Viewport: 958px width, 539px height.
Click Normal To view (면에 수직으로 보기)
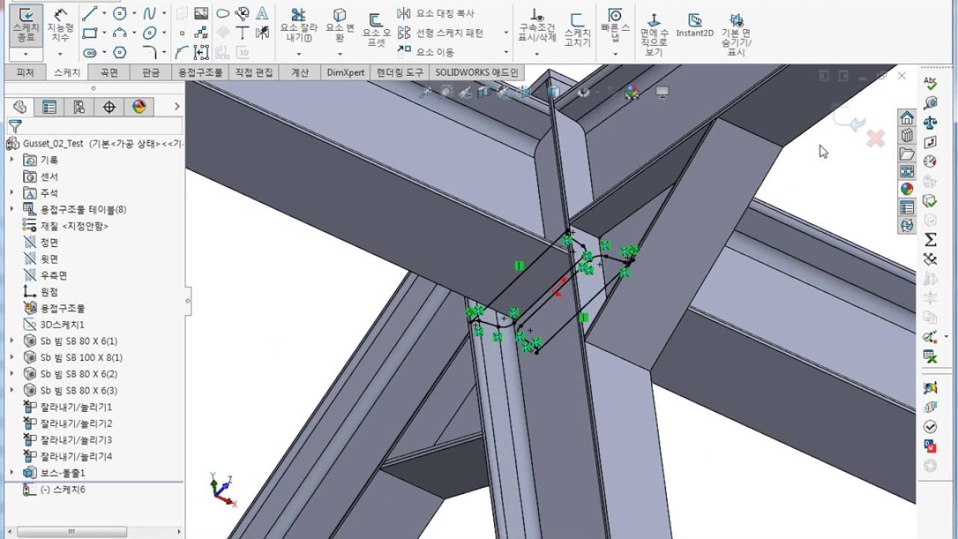(653, 33)
